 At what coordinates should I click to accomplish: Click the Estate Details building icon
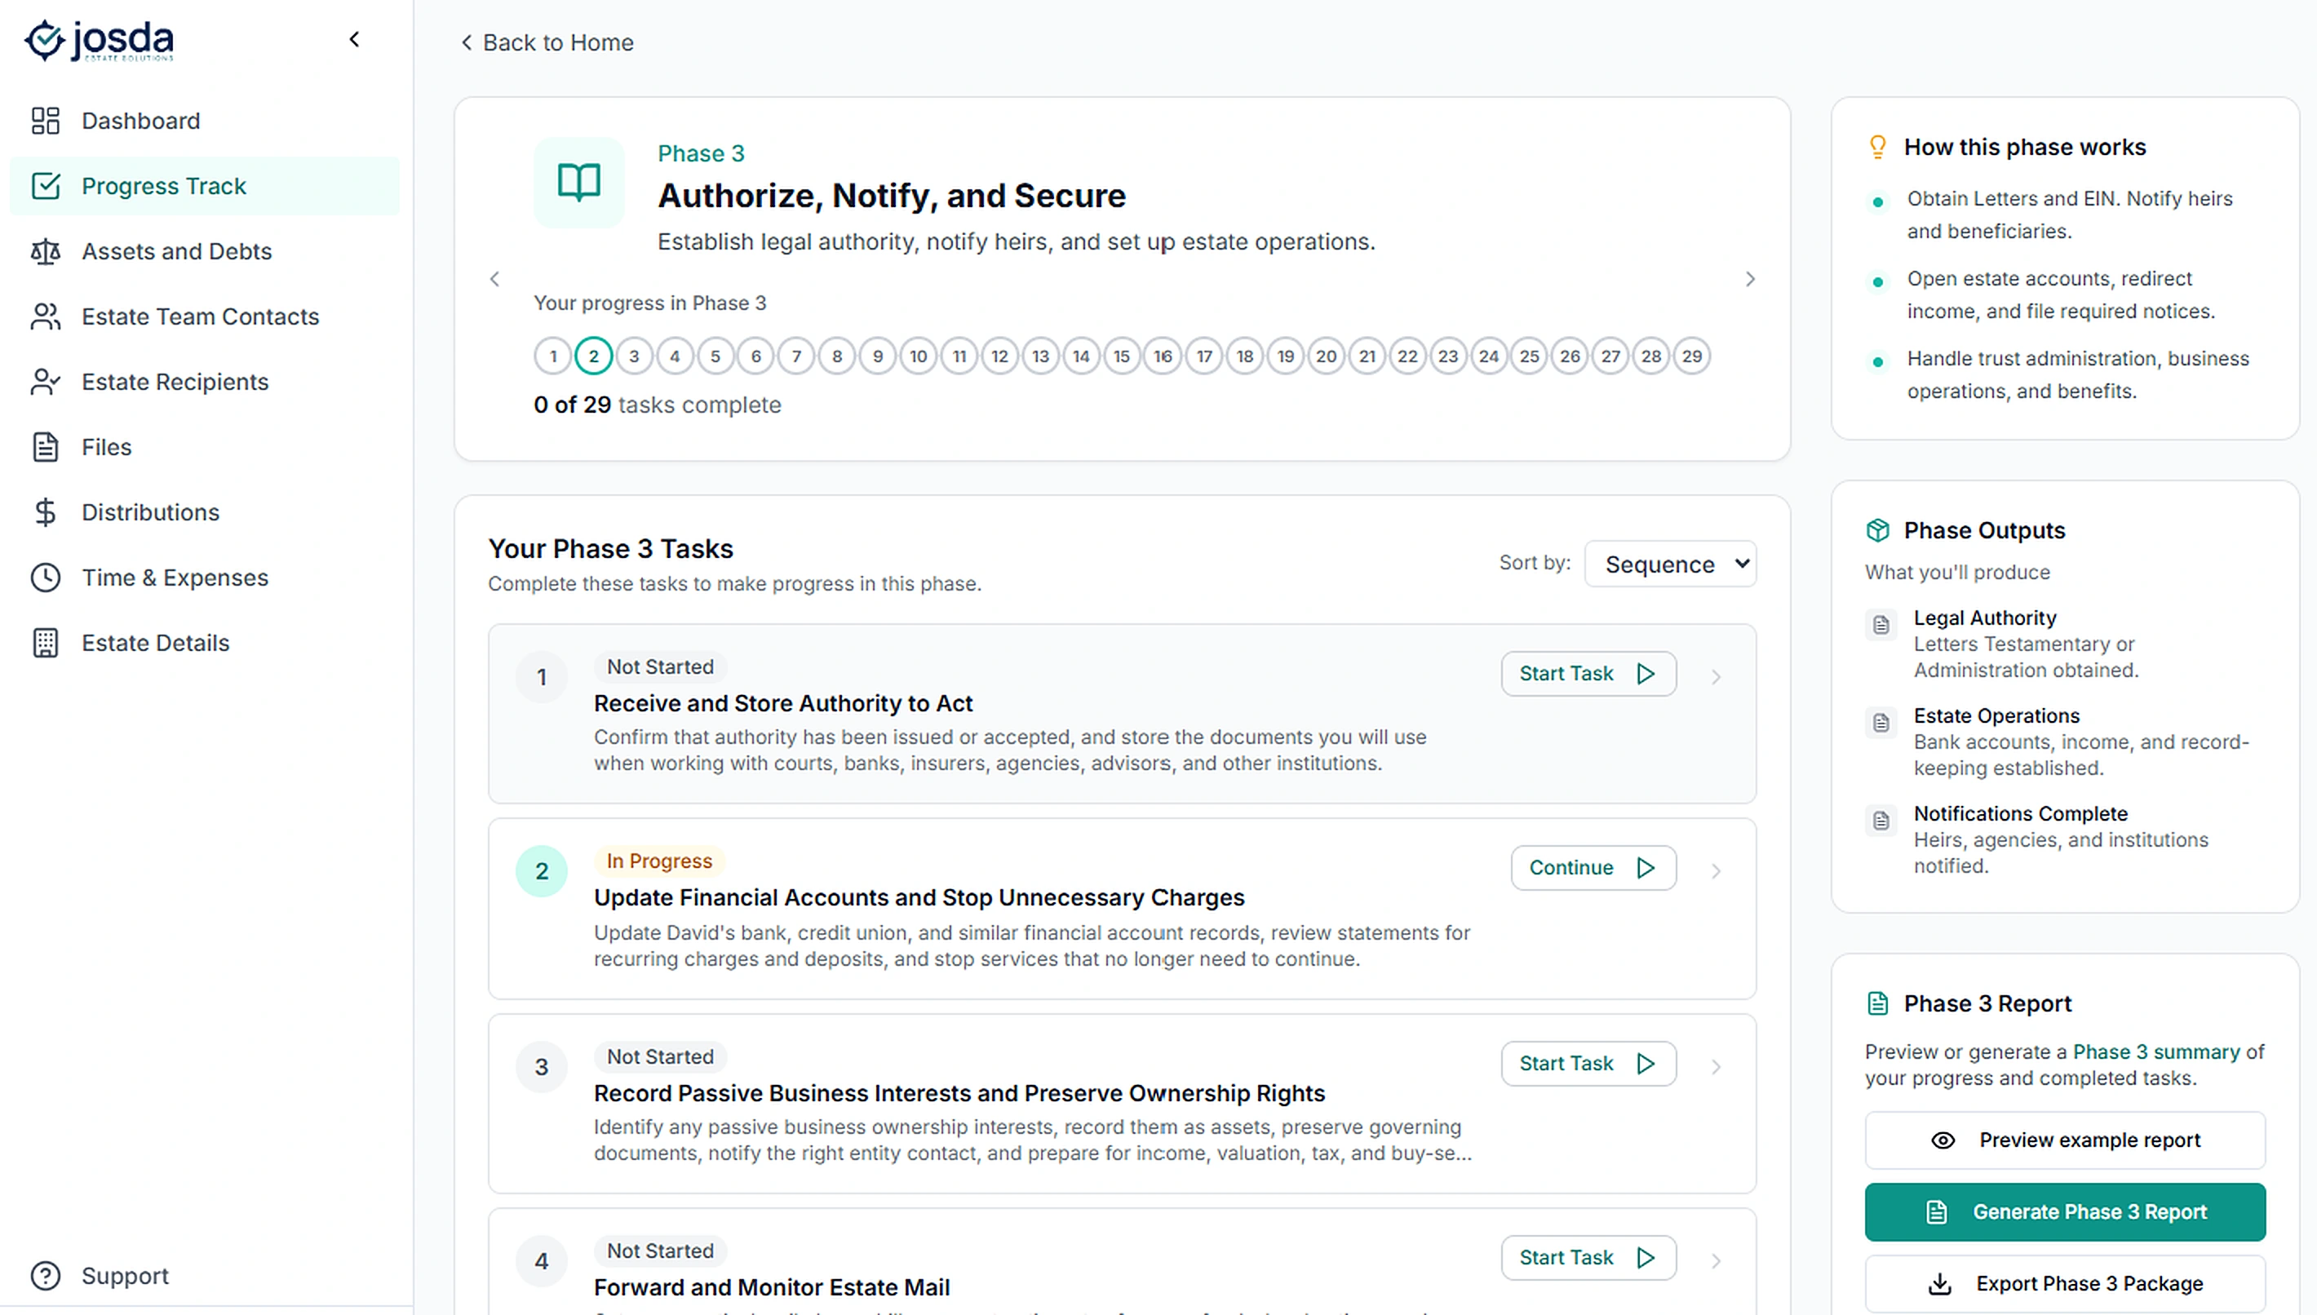(x=45, y=643)
